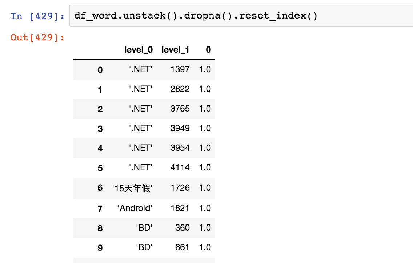Image resolution: width=413 pixels, height=263 pixels.
Task: Click the level_1 value 3765
Action: click(x=180, y=109)
